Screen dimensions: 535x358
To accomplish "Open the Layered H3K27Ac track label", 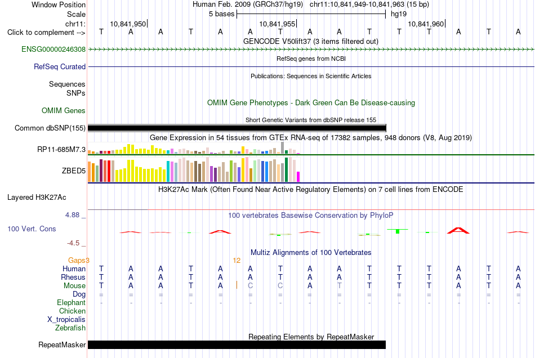I will coord(37,198).
